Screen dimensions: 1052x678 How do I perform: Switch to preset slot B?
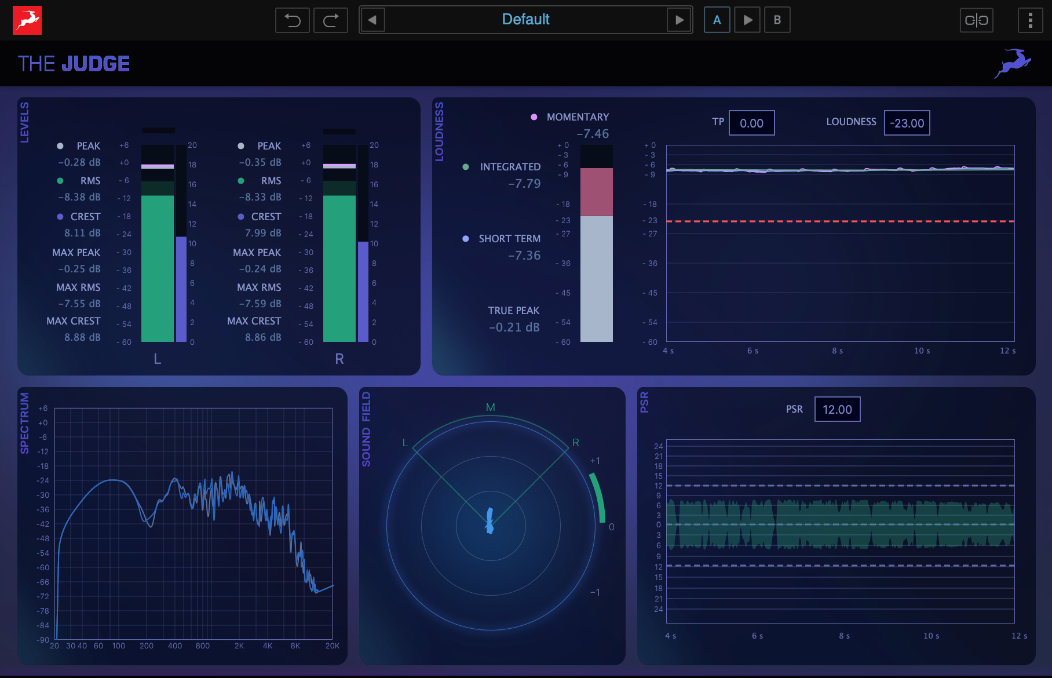[x=777, y=20]
